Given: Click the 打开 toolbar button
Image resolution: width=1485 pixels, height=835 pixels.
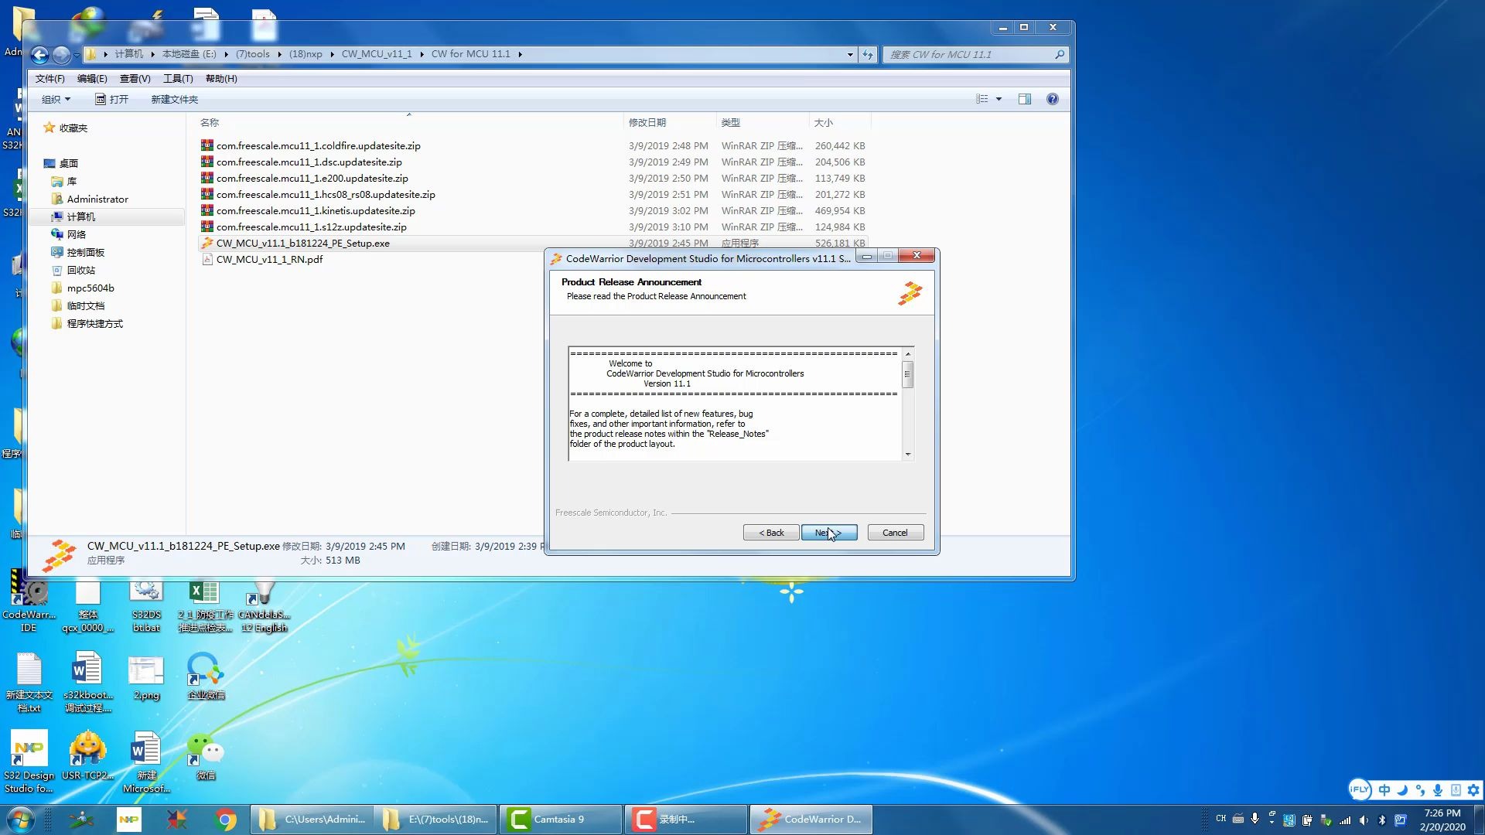Looking at the screenshot, I should coord(111,99).
